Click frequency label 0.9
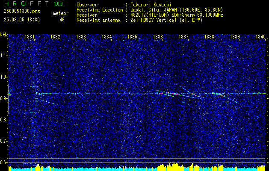 point(4,98)
